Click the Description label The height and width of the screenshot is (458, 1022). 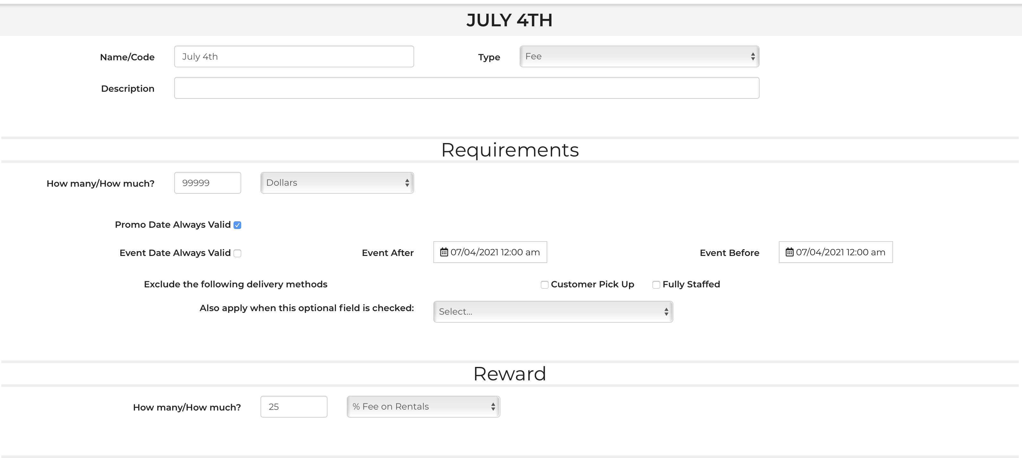pyautogui.click(x=128, y=89)
